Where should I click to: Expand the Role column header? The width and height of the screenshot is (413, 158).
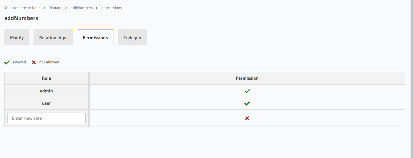tap(46, 78)
